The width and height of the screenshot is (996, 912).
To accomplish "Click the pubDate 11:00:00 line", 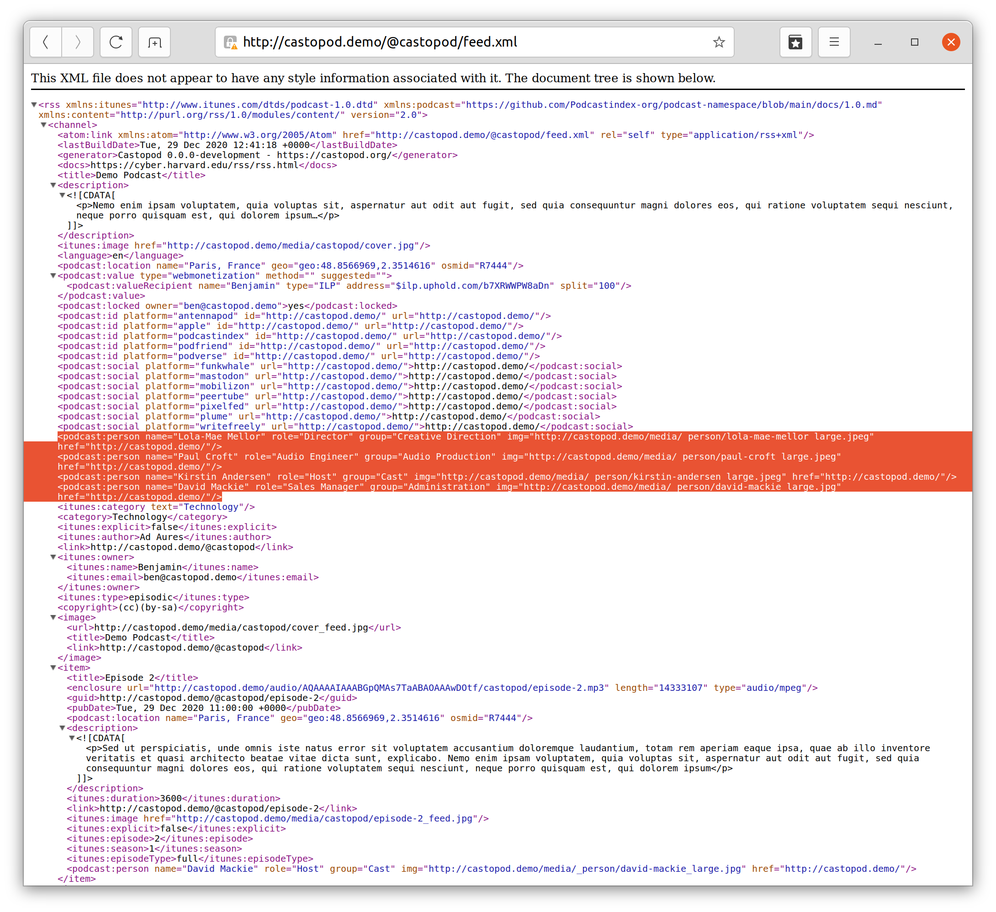I will click(x=204, y=708).
